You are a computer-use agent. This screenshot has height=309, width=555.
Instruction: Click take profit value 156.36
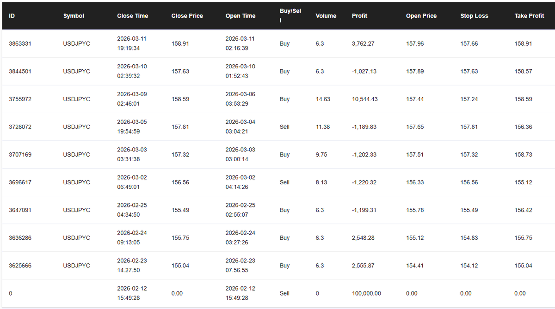click(x=523, y=127)
